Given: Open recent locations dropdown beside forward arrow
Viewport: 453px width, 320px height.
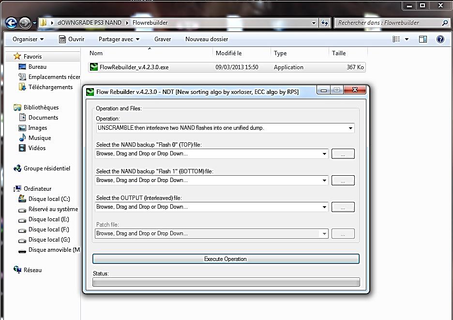Looking at the screenshot, I should (x=34, y=23).
